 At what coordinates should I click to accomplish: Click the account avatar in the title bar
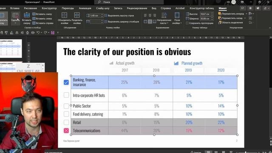(x=233, y=2)
